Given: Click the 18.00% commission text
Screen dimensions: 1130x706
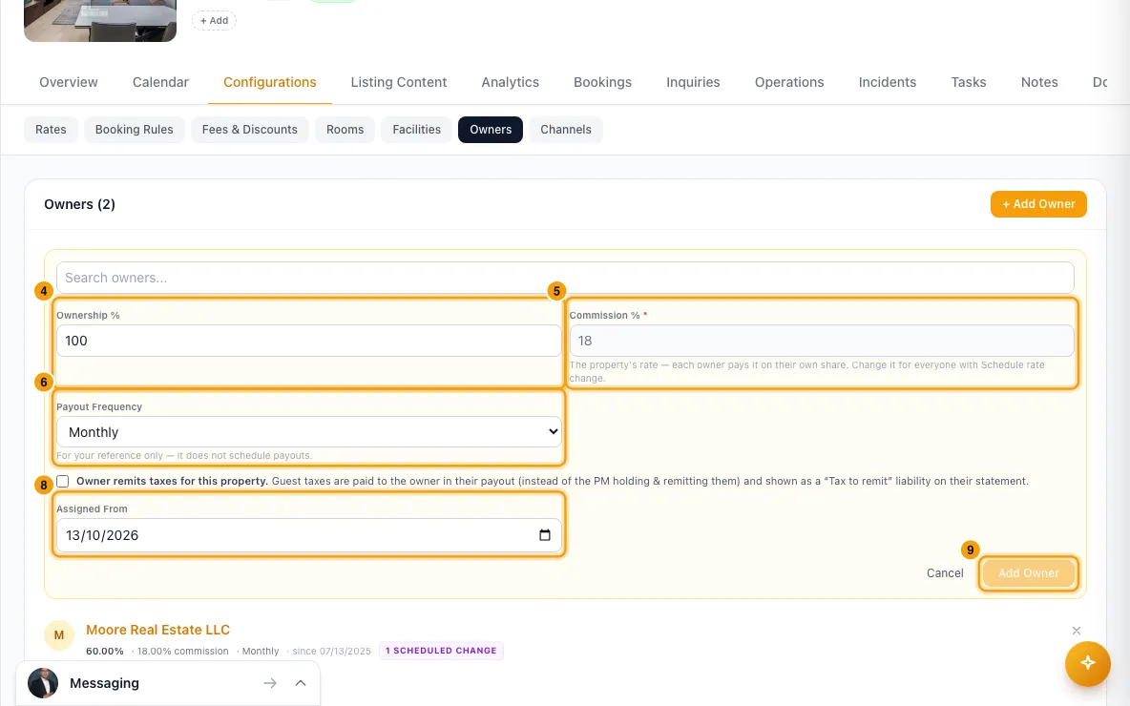Looking at the screenshot, I should (183, 652).
